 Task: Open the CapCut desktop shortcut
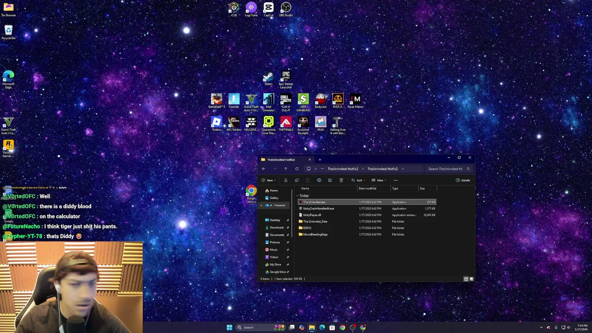click(x=269, y=9)
